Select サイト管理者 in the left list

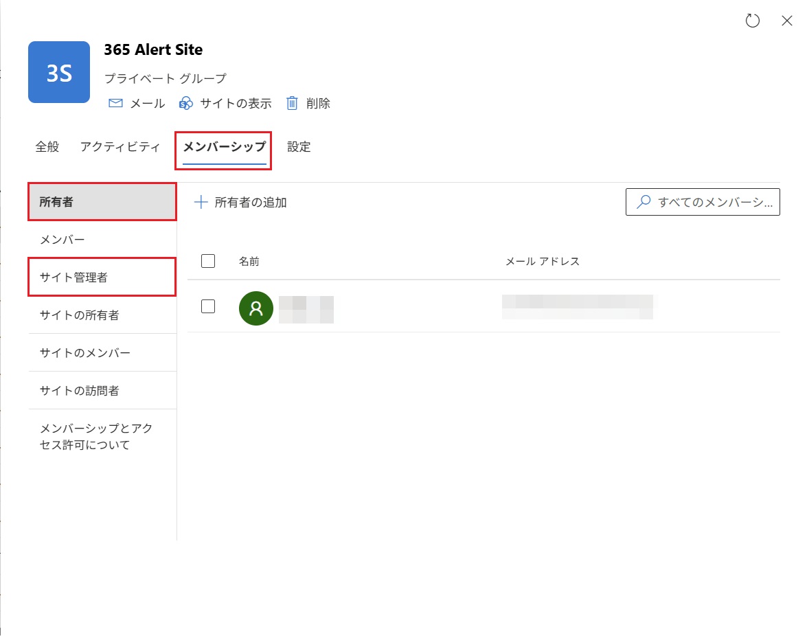click(73, 277)
